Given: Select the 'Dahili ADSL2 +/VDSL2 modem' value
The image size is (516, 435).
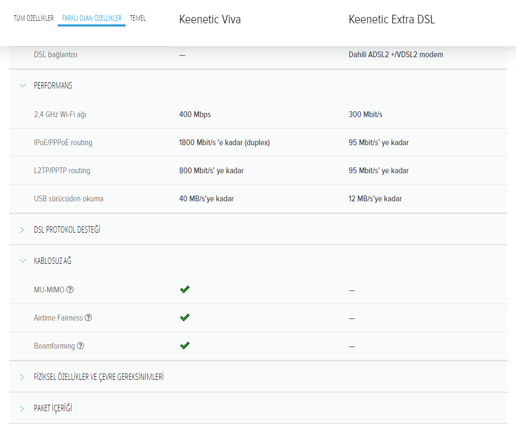Looking at the screenshot, I should (396, 55).
